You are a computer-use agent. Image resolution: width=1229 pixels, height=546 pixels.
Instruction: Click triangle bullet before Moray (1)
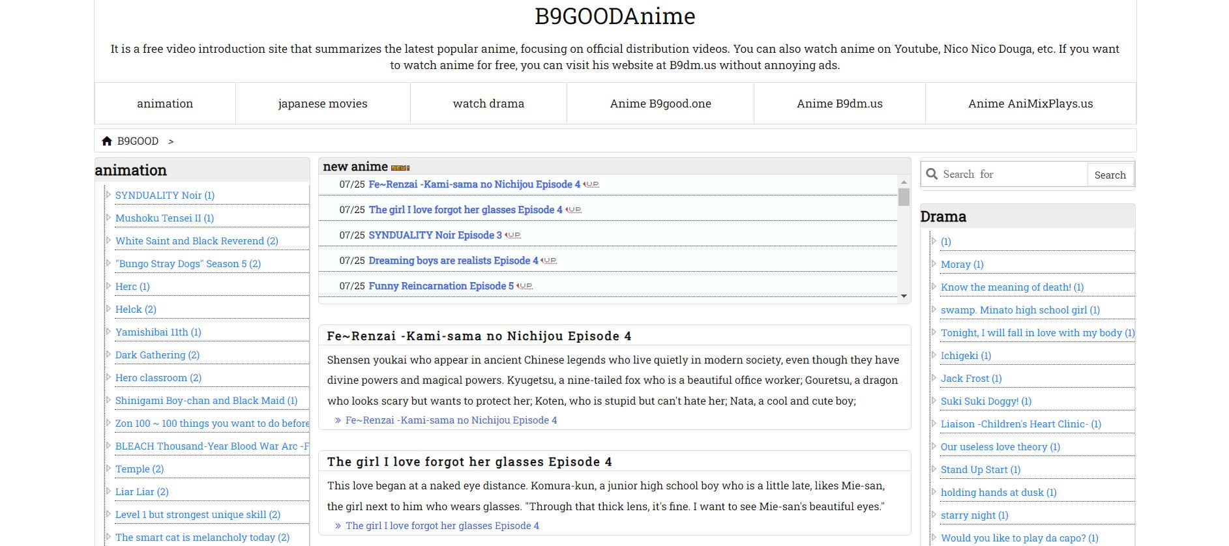point(934,263)
